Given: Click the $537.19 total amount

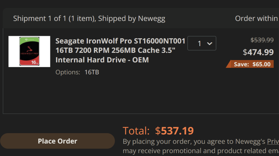Looking at the screenshot, I should 174,131.
